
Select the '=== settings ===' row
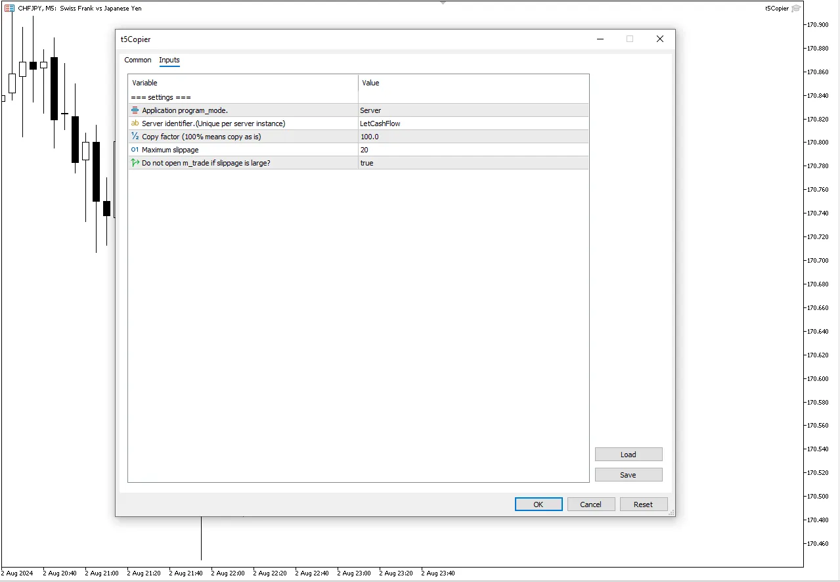click(359, 97)
